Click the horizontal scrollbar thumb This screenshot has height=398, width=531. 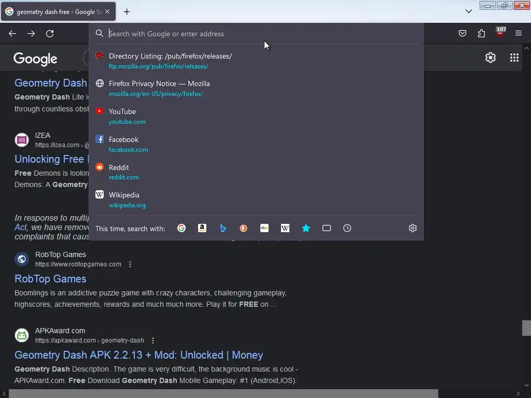pos(223,394)
